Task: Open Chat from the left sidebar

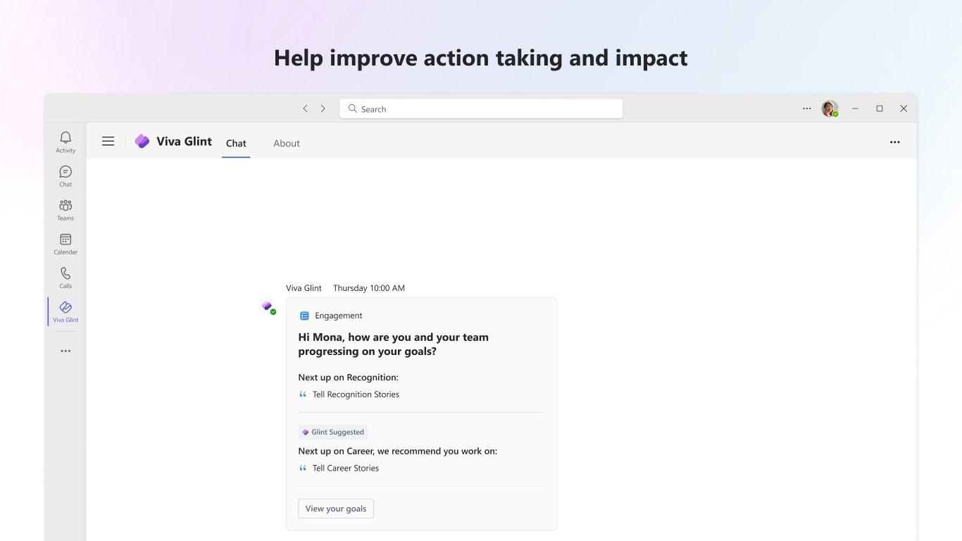Action: [65, 175]
